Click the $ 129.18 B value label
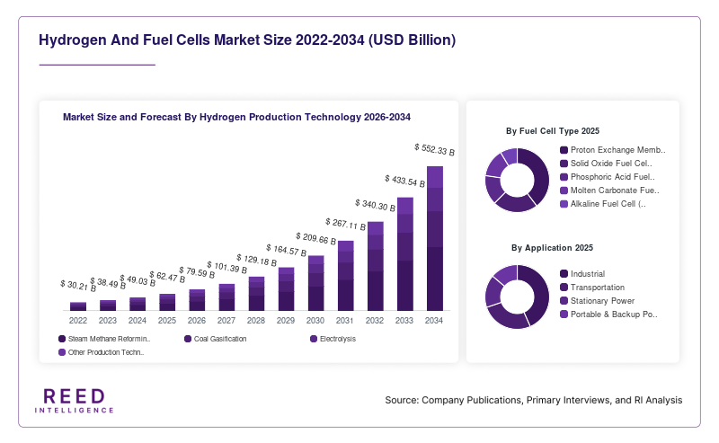The image size is (719, 443). (x=256, y=260)
